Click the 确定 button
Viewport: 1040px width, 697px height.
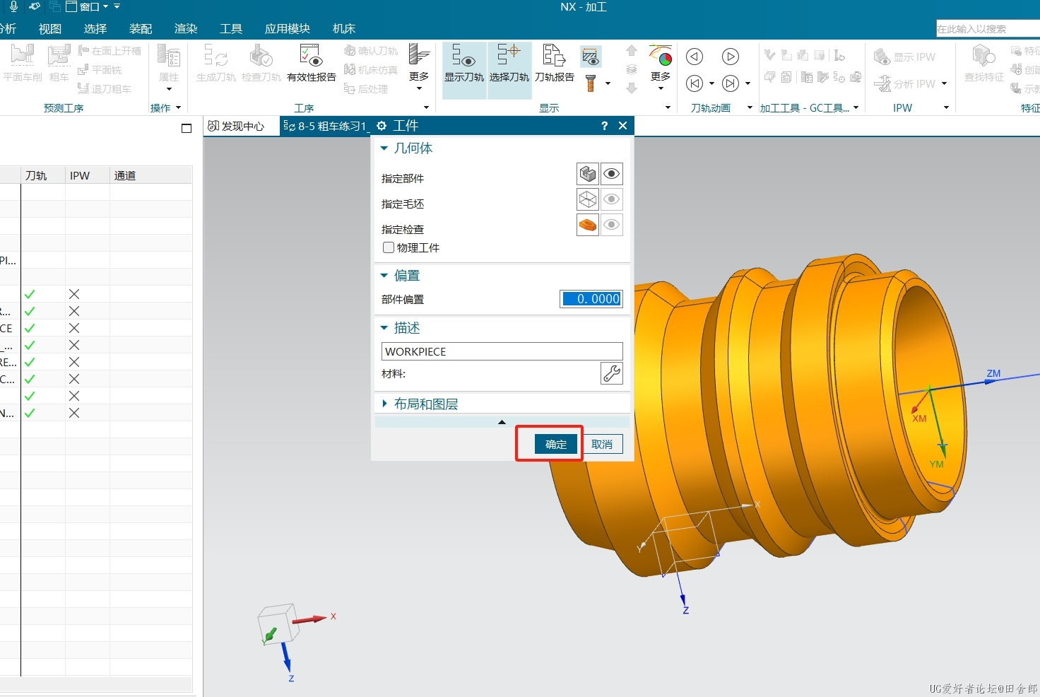pyautogui.click(x=556, y=444)
